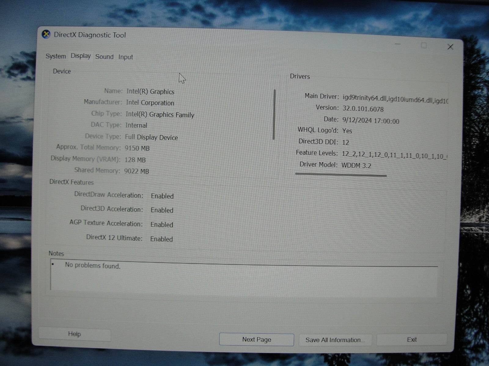Click the Help button

74,334
